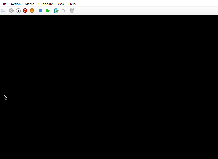
Task: Open the Clipboard menu
Action: click(46, 4)
